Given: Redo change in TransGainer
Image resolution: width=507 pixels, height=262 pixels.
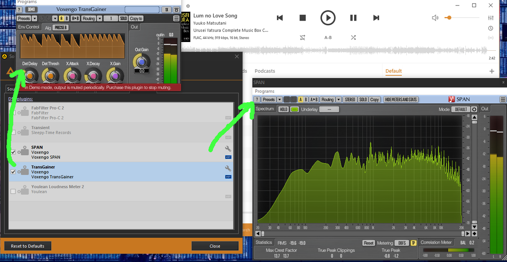Looking at the screenshot, I should (x=48, y=19).
